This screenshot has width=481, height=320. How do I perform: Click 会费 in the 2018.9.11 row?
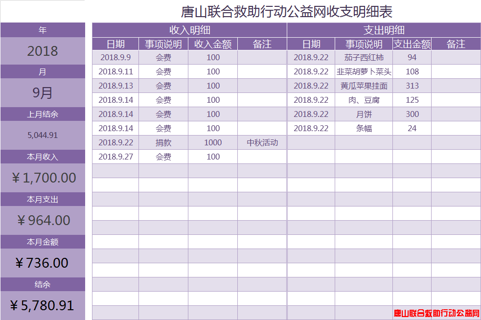pyautogui.click(x=163, y=71)
